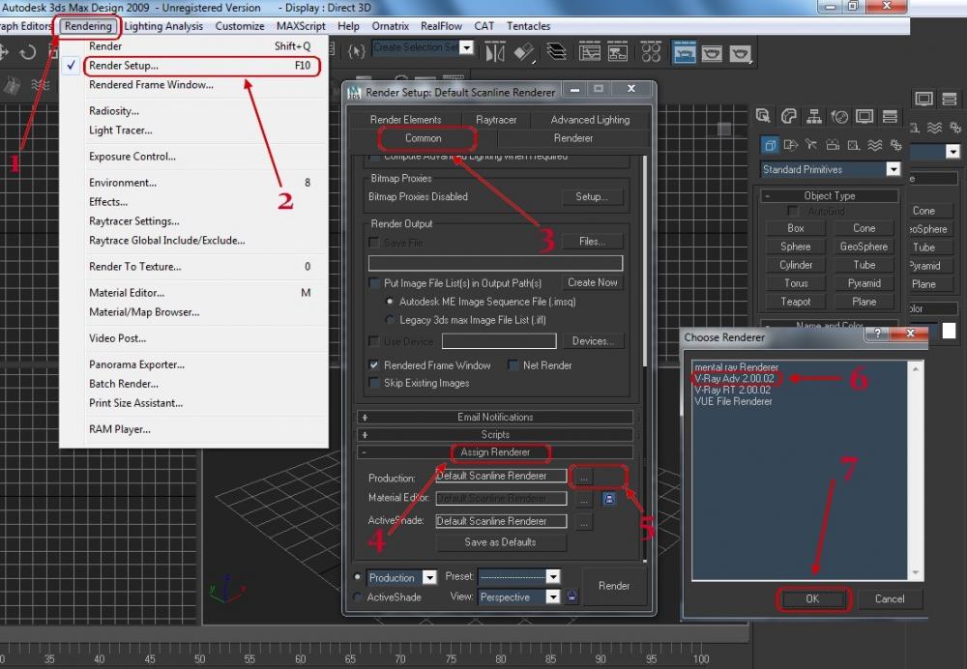
Task: Click the ellipsis button for Material Editor renderer
Action: 583,499
